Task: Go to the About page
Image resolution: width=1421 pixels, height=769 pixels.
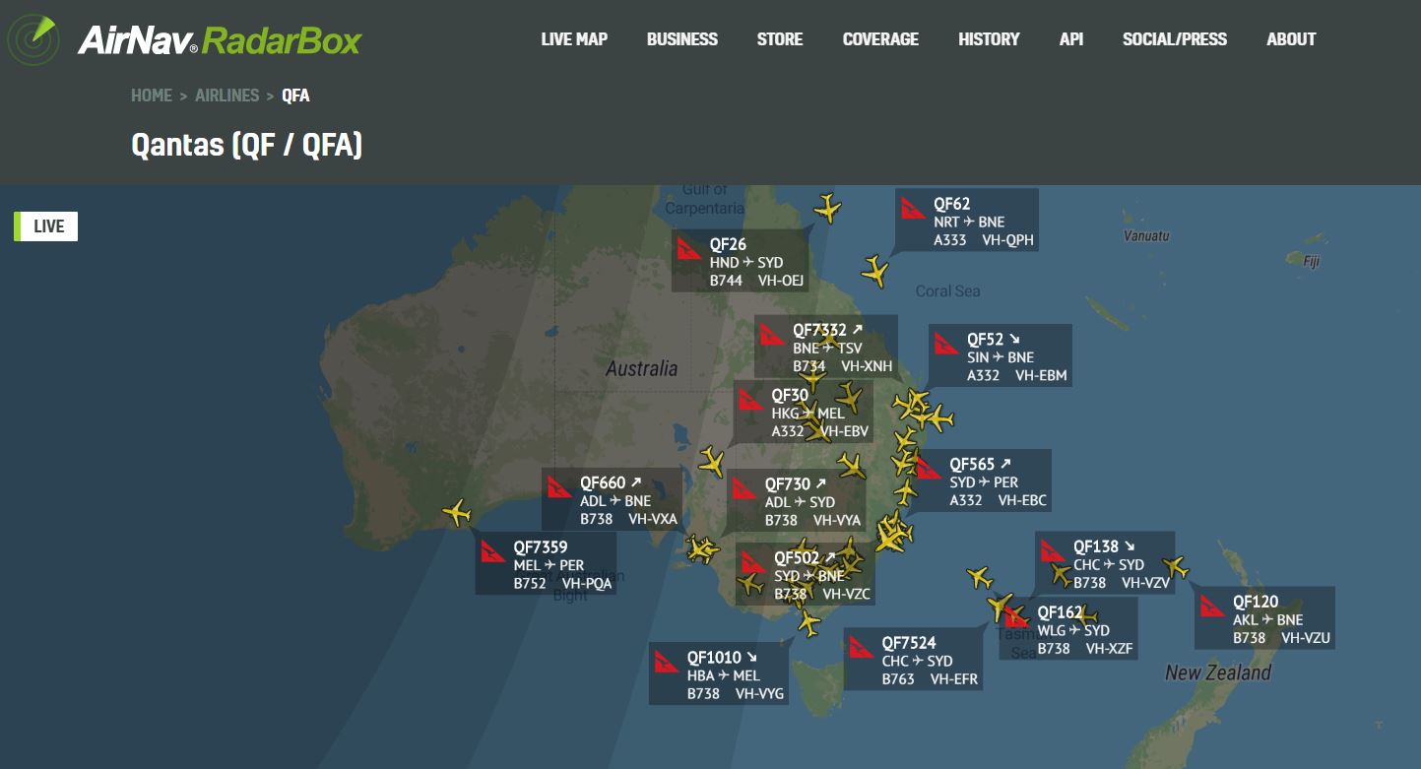Action: tap(1291, 39)
